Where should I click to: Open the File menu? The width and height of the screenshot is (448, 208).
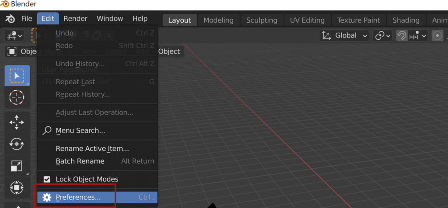coord(27,19)
